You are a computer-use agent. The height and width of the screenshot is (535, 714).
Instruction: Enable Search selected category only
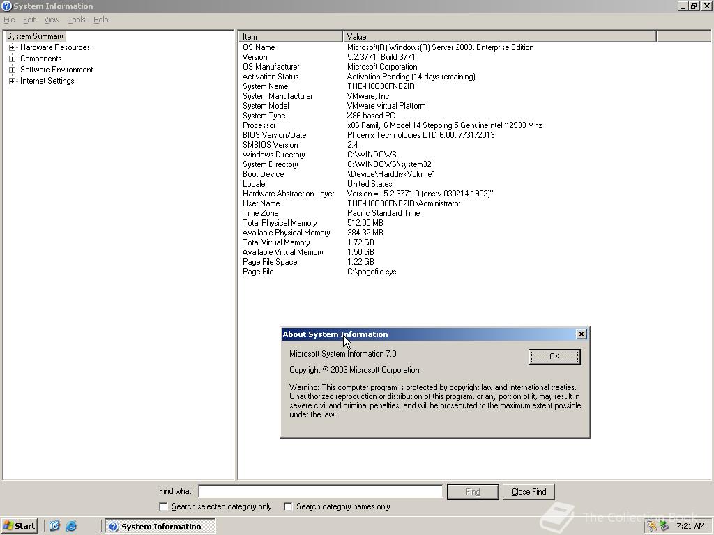coord(163,506)
